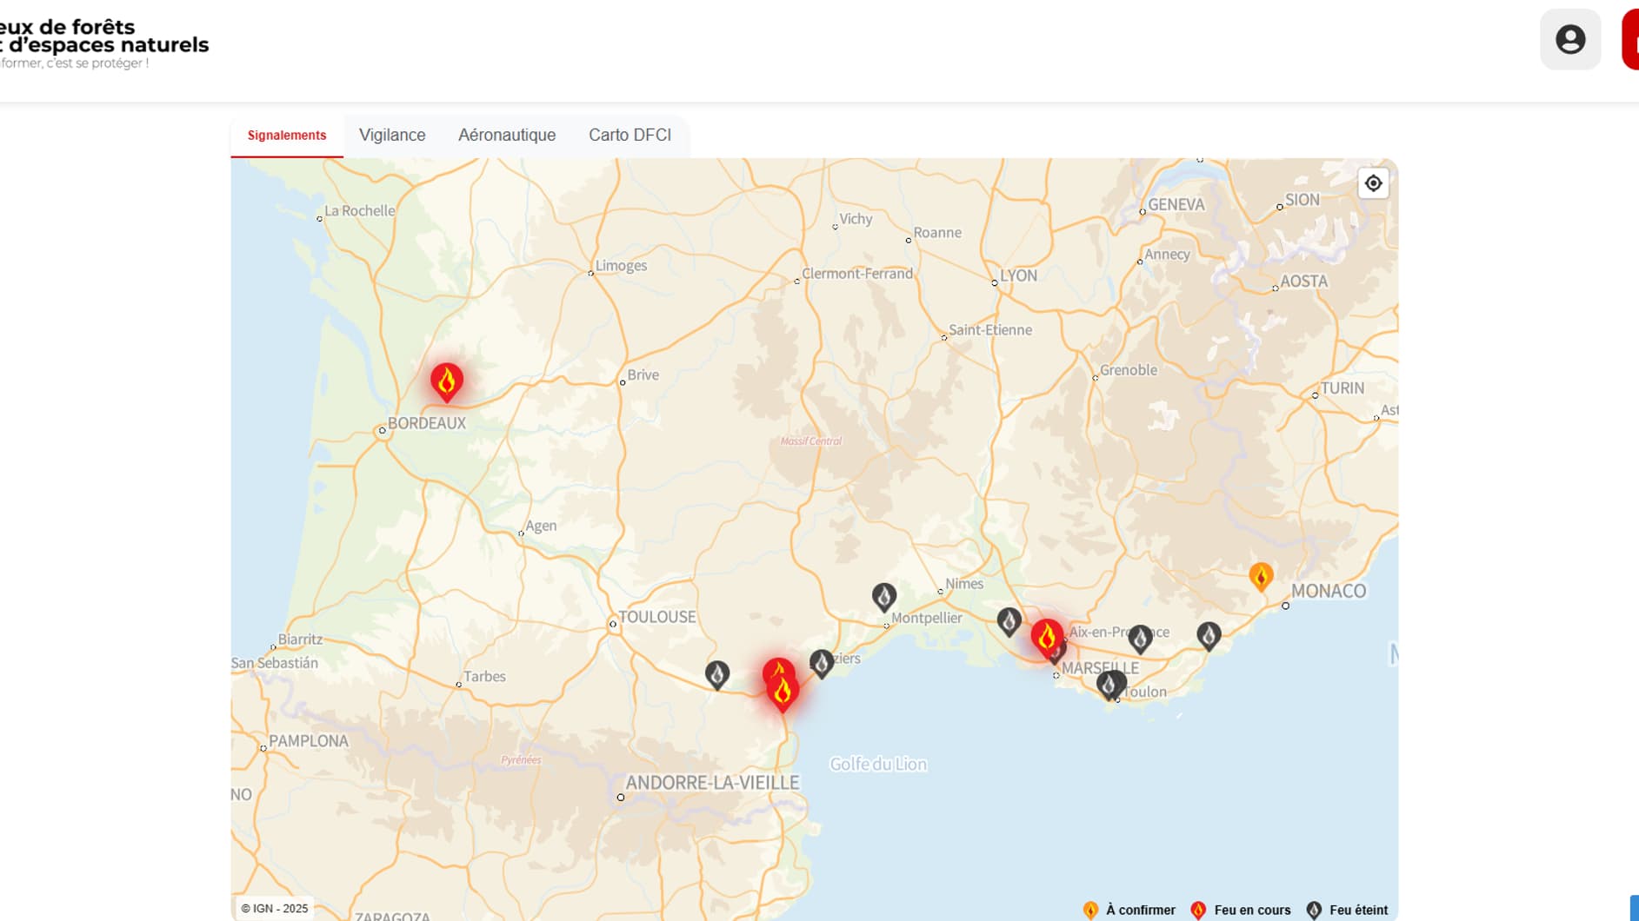Click the orange unconfirmed fire marker near Monaco

pyautogui.click(x=1260, y=575)
